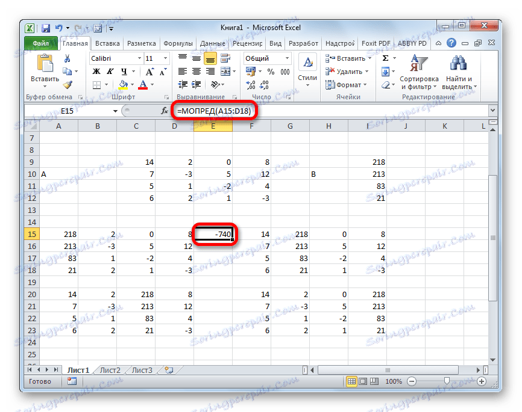522x412 pixels.
Task: Click the Wrap Text icon
Action: click(x=225, y=58)
